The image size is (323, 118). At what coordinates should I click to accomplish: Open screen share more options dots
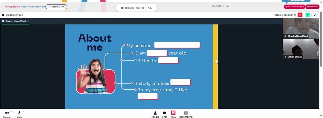tap(28, 21)
